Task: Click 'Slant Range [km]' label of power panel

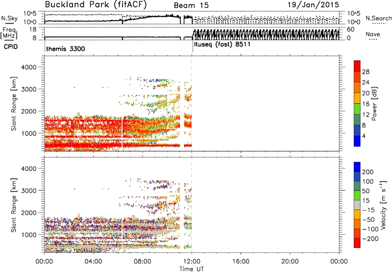Action: pos(14,104)
